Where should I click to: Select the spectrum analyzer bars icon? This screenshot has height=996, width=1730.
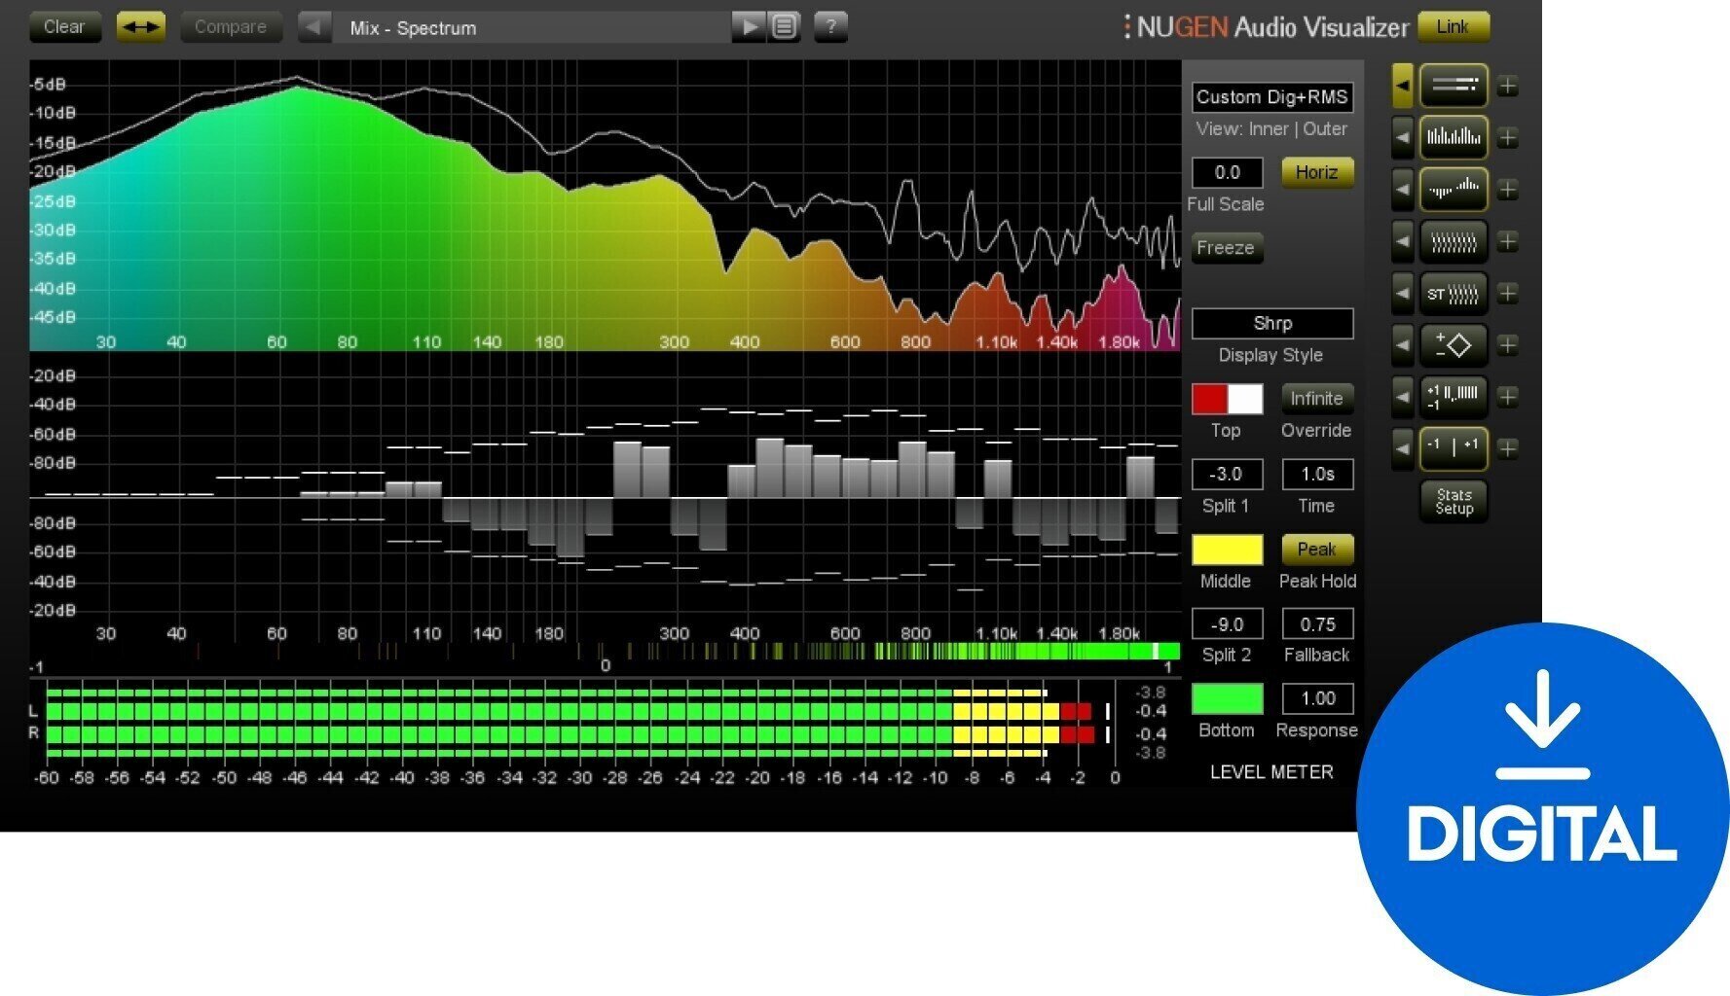(x=1454, y=137)
